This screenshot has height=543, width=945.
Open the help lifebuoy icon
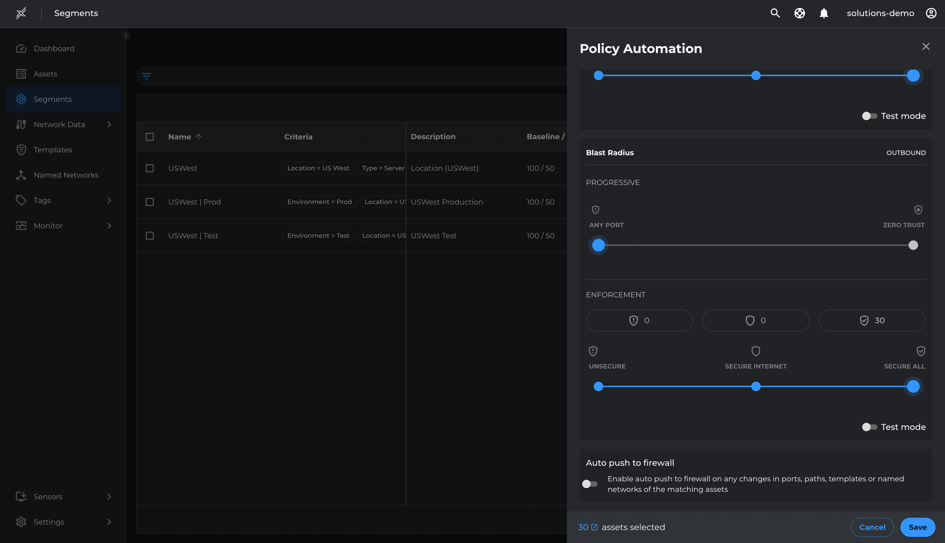point(799,13)
